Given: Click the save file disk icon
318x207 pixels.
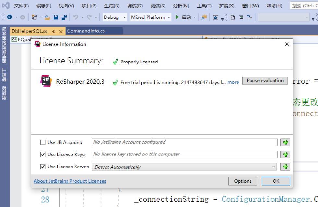Looking at the screenshot, I should 56,17.
